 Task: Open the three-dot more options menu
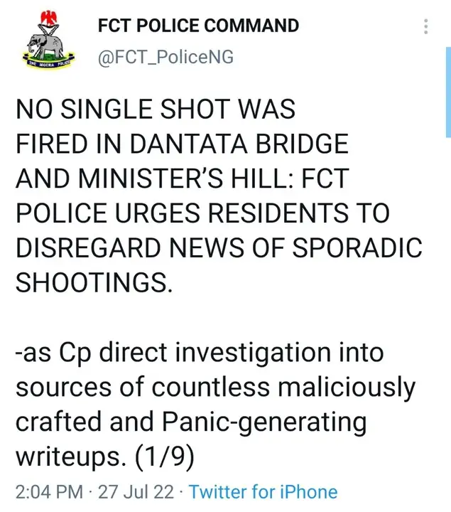pos(426,28)
